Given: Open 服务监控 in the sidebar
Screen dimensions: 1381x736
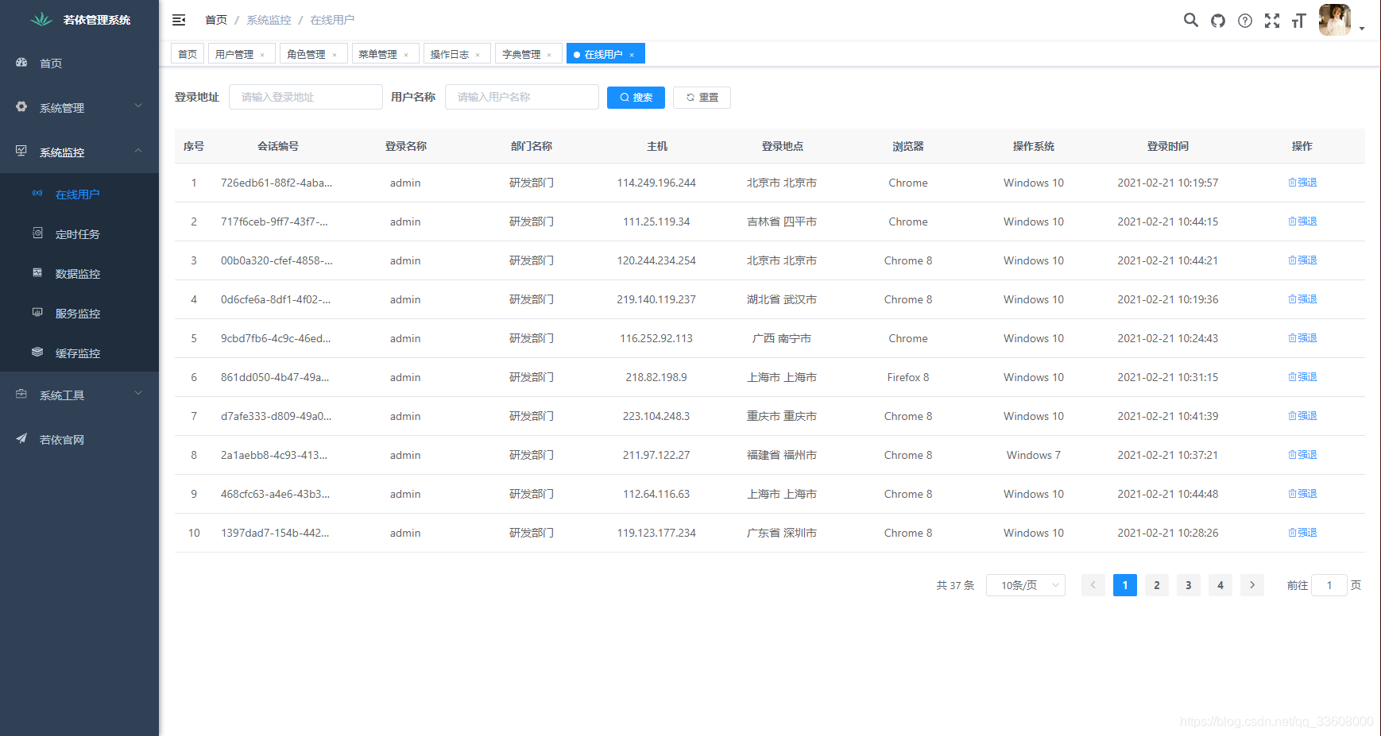Looking at the screenshot, I should click(79, 314).
